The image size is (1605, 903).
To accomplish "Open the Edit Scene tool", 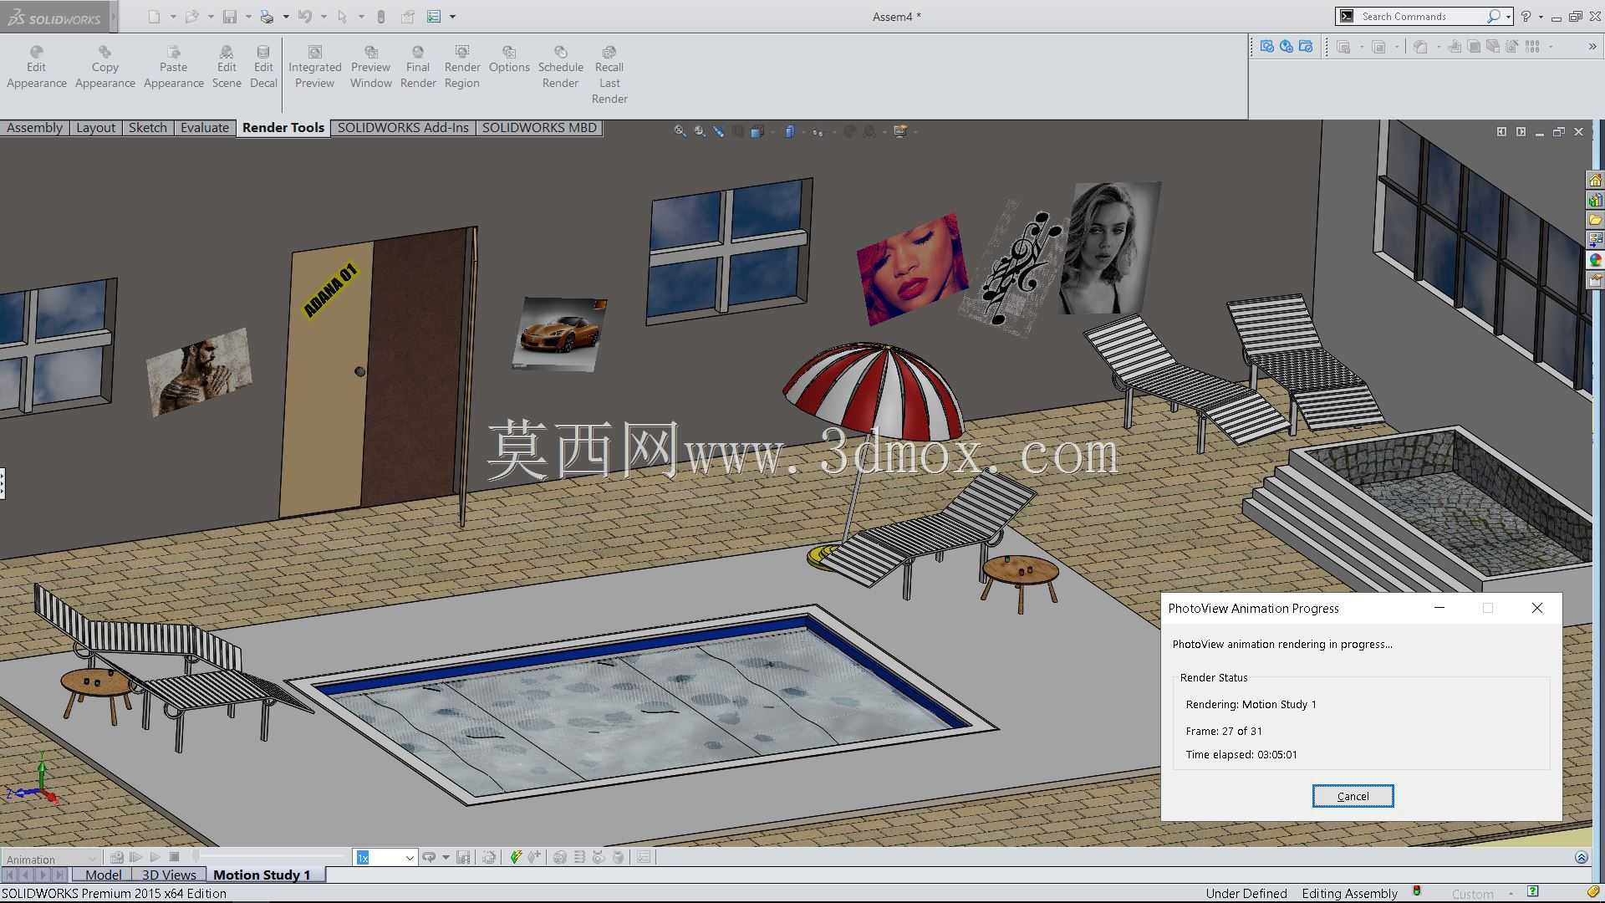I will pyautogui.click(x=227, y=67).
